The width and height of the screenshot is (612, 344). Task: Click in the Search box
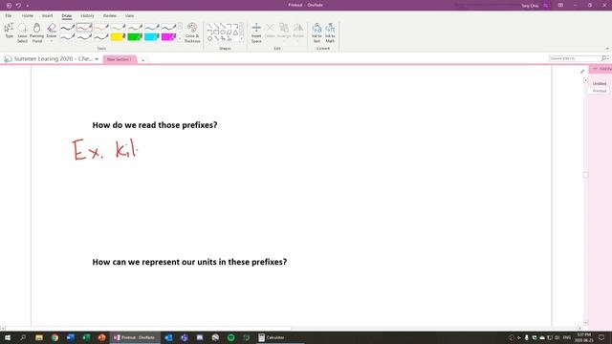click(x=575, y=58)
